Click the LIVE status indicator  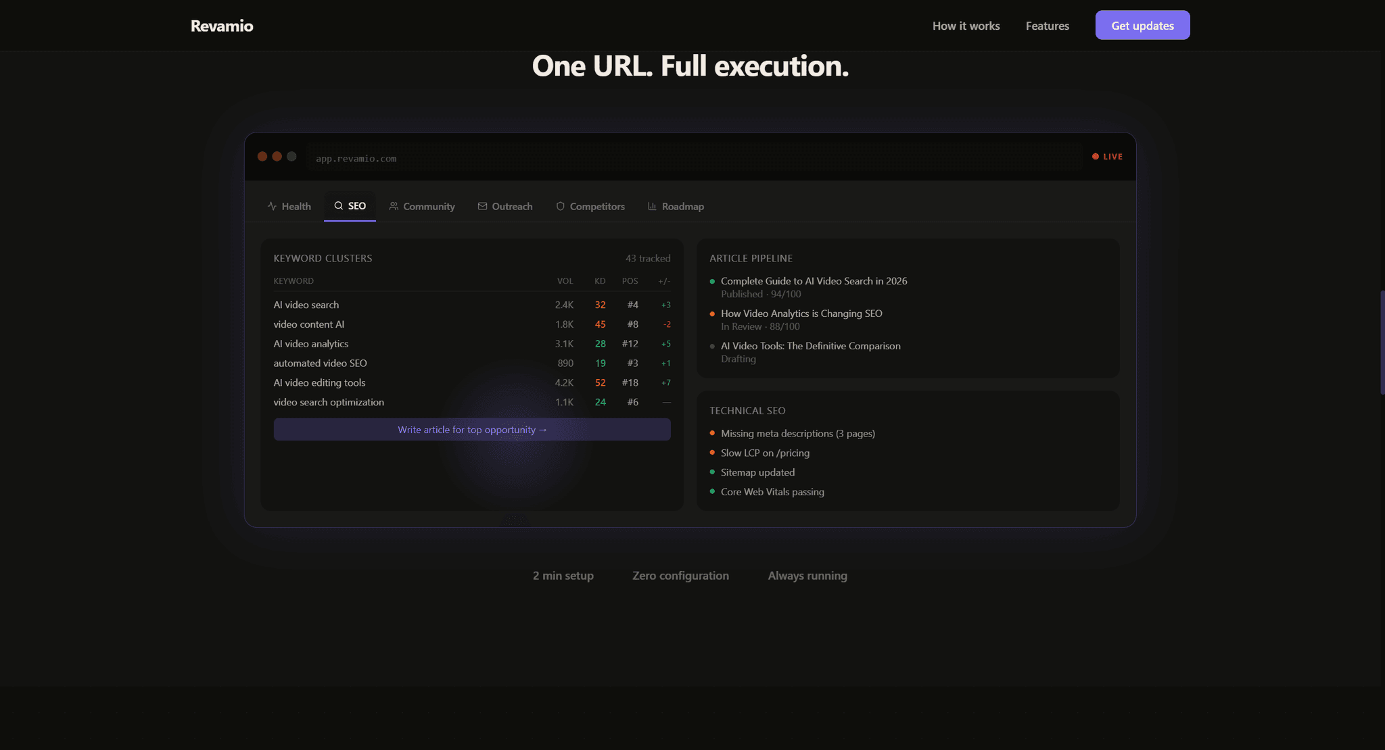1107,157
